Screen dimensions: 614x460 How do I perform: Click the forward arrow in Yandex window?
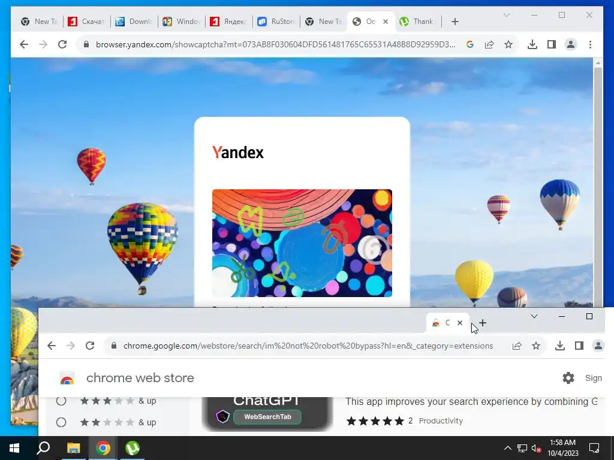(x=43, y=44)
